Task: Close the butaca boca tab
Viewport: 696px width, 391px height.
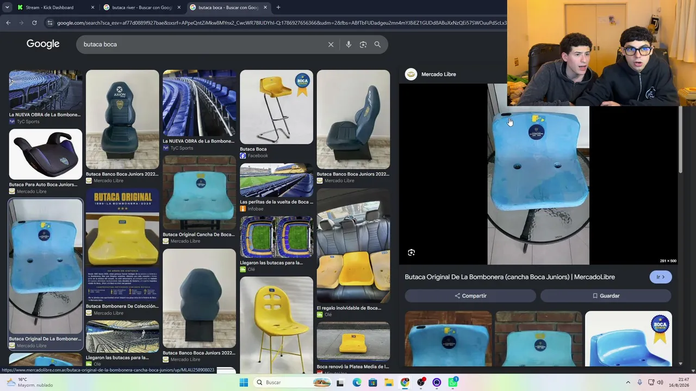Action: pyautogui.click(x=265, y=8)
